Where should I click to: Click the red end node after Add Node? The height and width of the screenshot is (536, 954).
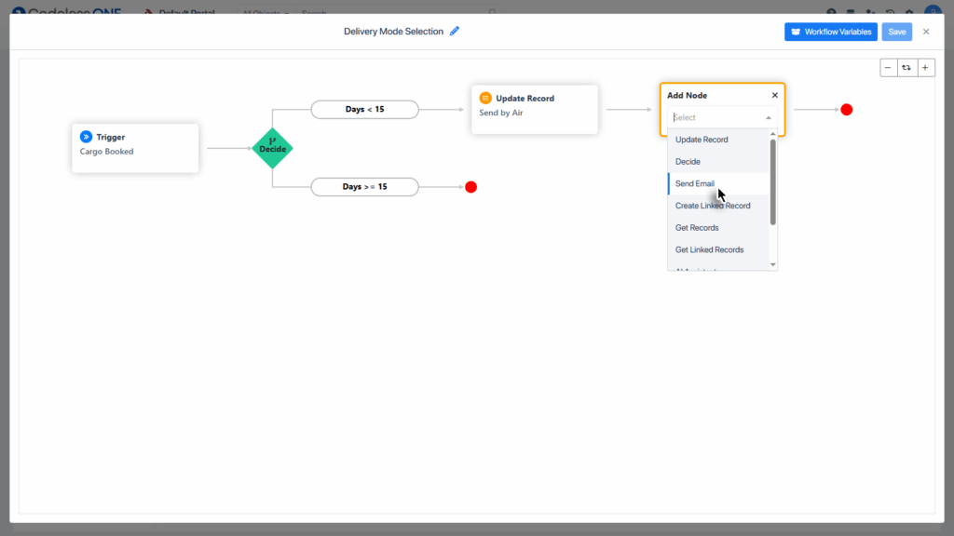coord(846,110)
